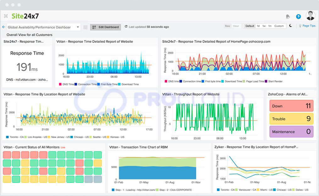This screenshot has width=319, height=196.
Task: Open the Down alarms count for ZohoCorp
Action: [291, 106]
